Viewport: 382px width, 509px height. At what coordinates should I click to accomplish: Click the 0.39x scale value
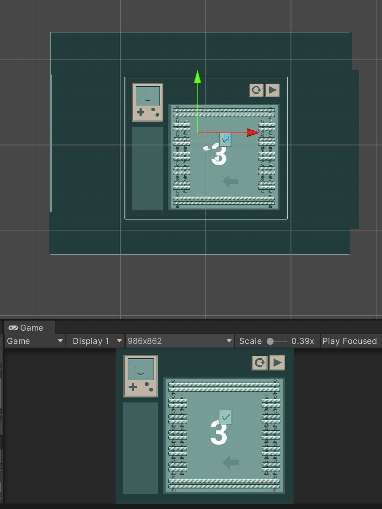click(x=303, y=341)
